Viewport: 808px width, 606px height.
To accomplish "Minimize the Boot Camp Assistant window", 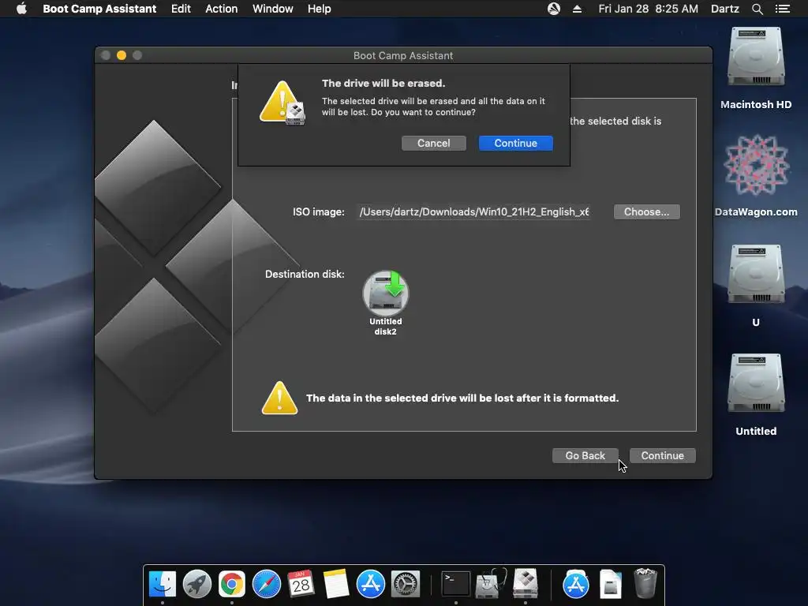I will pyautogui.click(x=122, y=55).
